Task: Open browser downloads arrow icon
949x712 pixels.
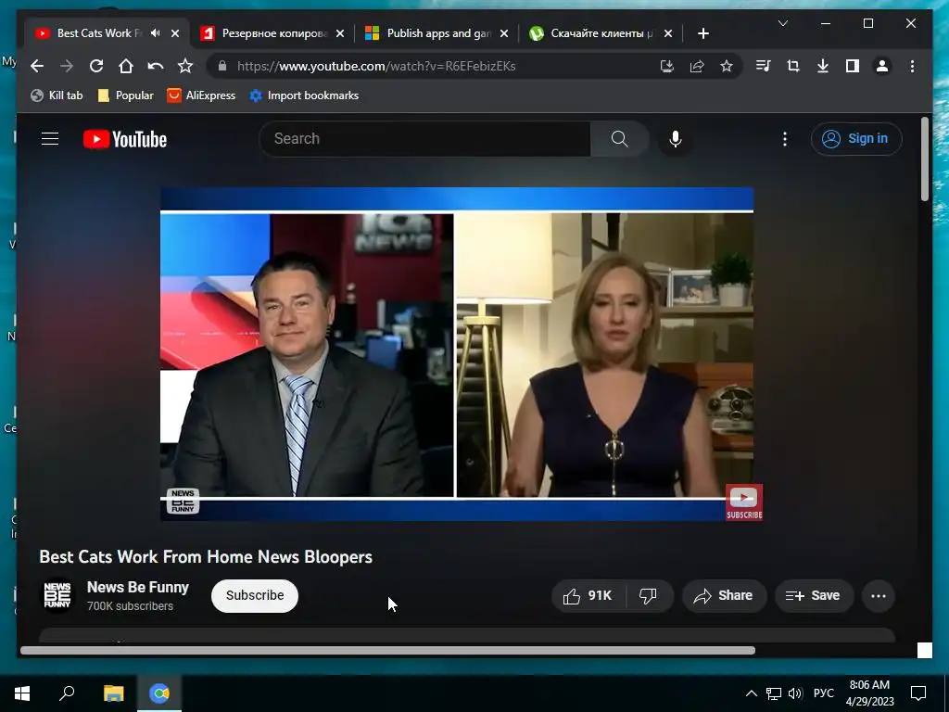Action: (823, 66)
